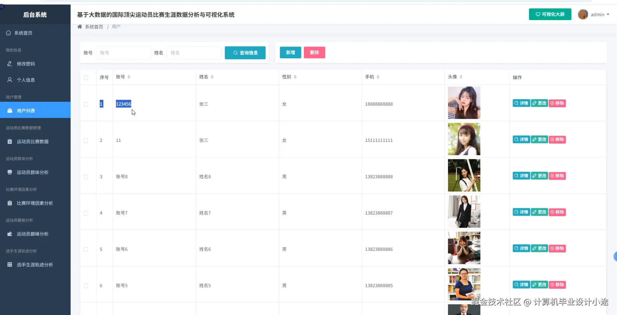Open 修改密码 in the sidebar

click(35, 64)
